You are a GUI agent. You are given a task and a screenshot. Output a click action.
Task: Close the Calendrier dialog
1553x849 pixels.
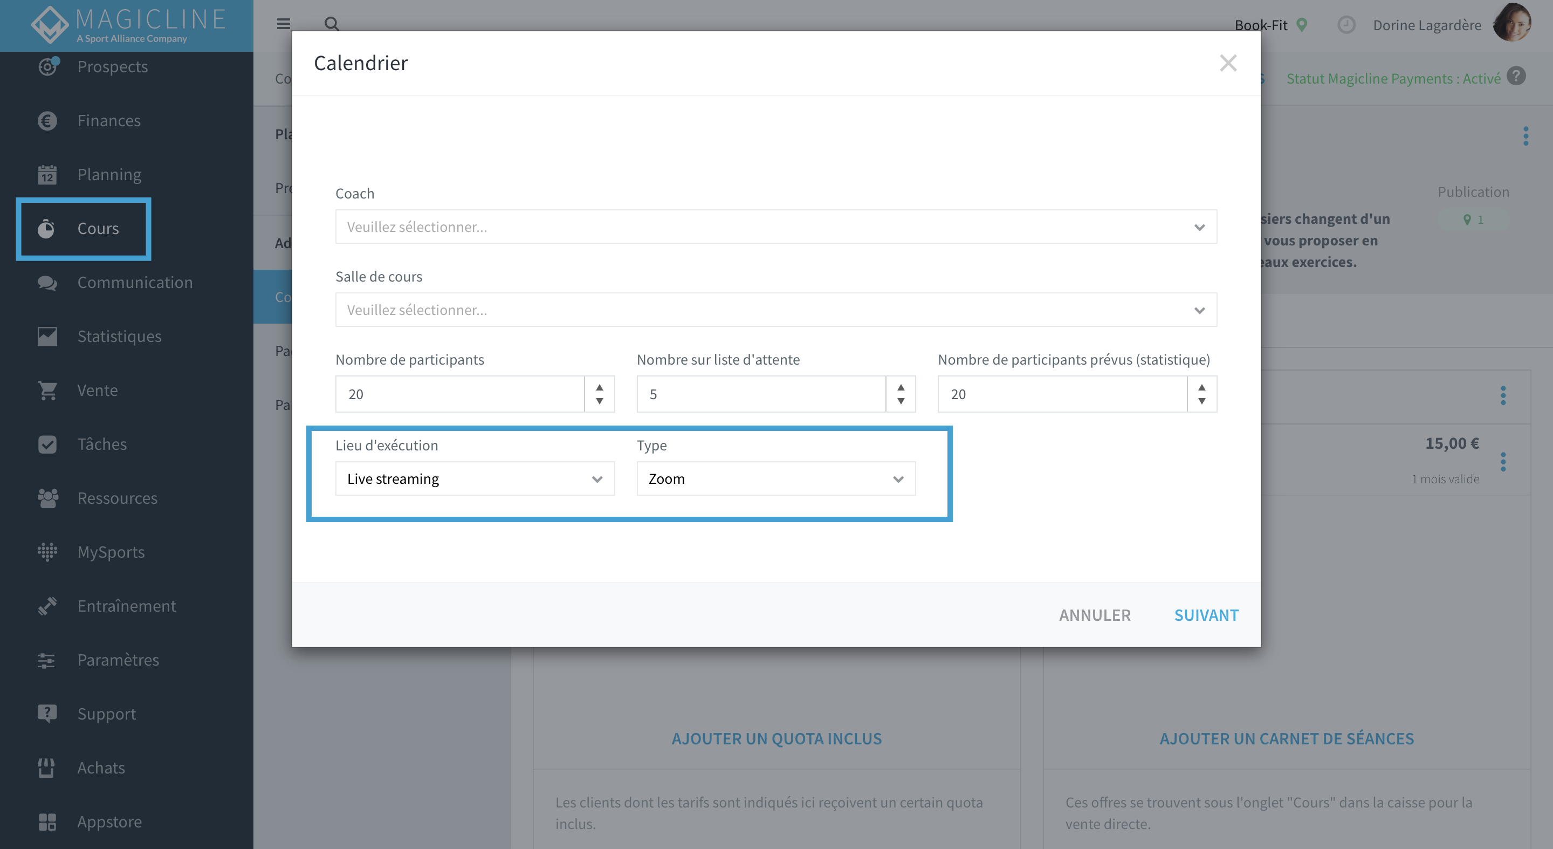(1227, 63)
